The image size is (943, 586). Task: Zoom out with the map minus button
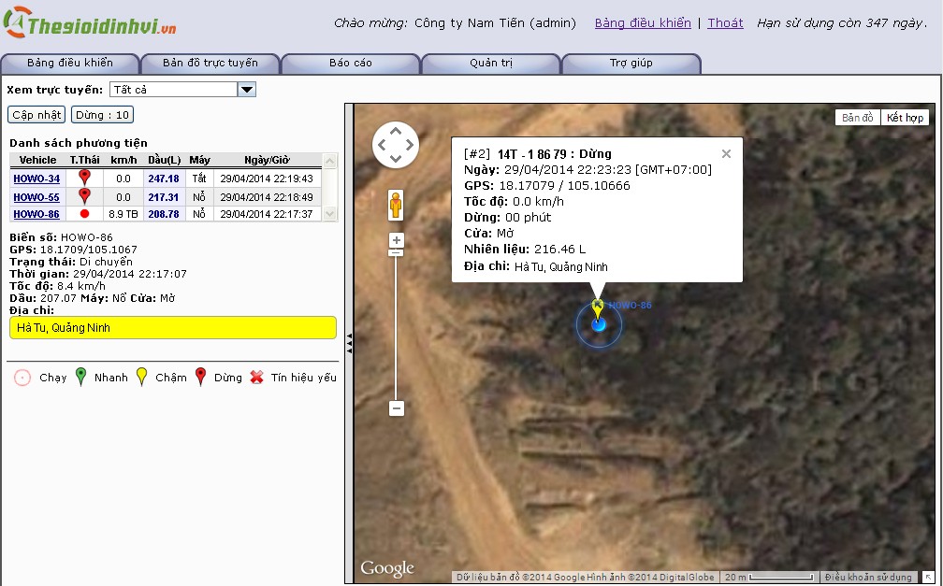click(397, 408)
